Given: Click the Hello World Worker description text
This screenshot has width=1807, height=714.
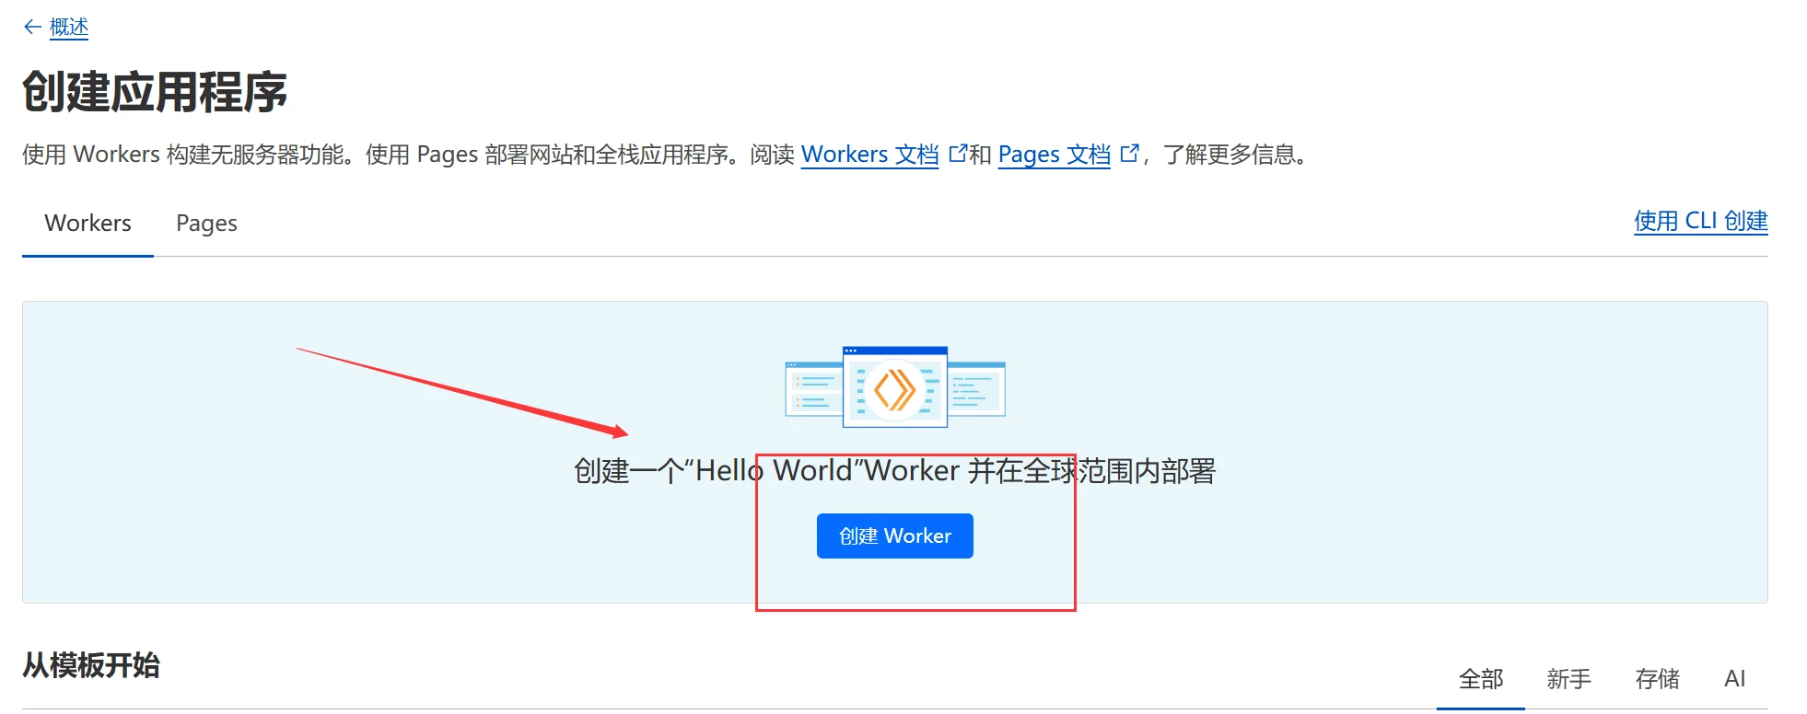Looking at the screenshot, I should pyautogui.click(x=894, y=471).
